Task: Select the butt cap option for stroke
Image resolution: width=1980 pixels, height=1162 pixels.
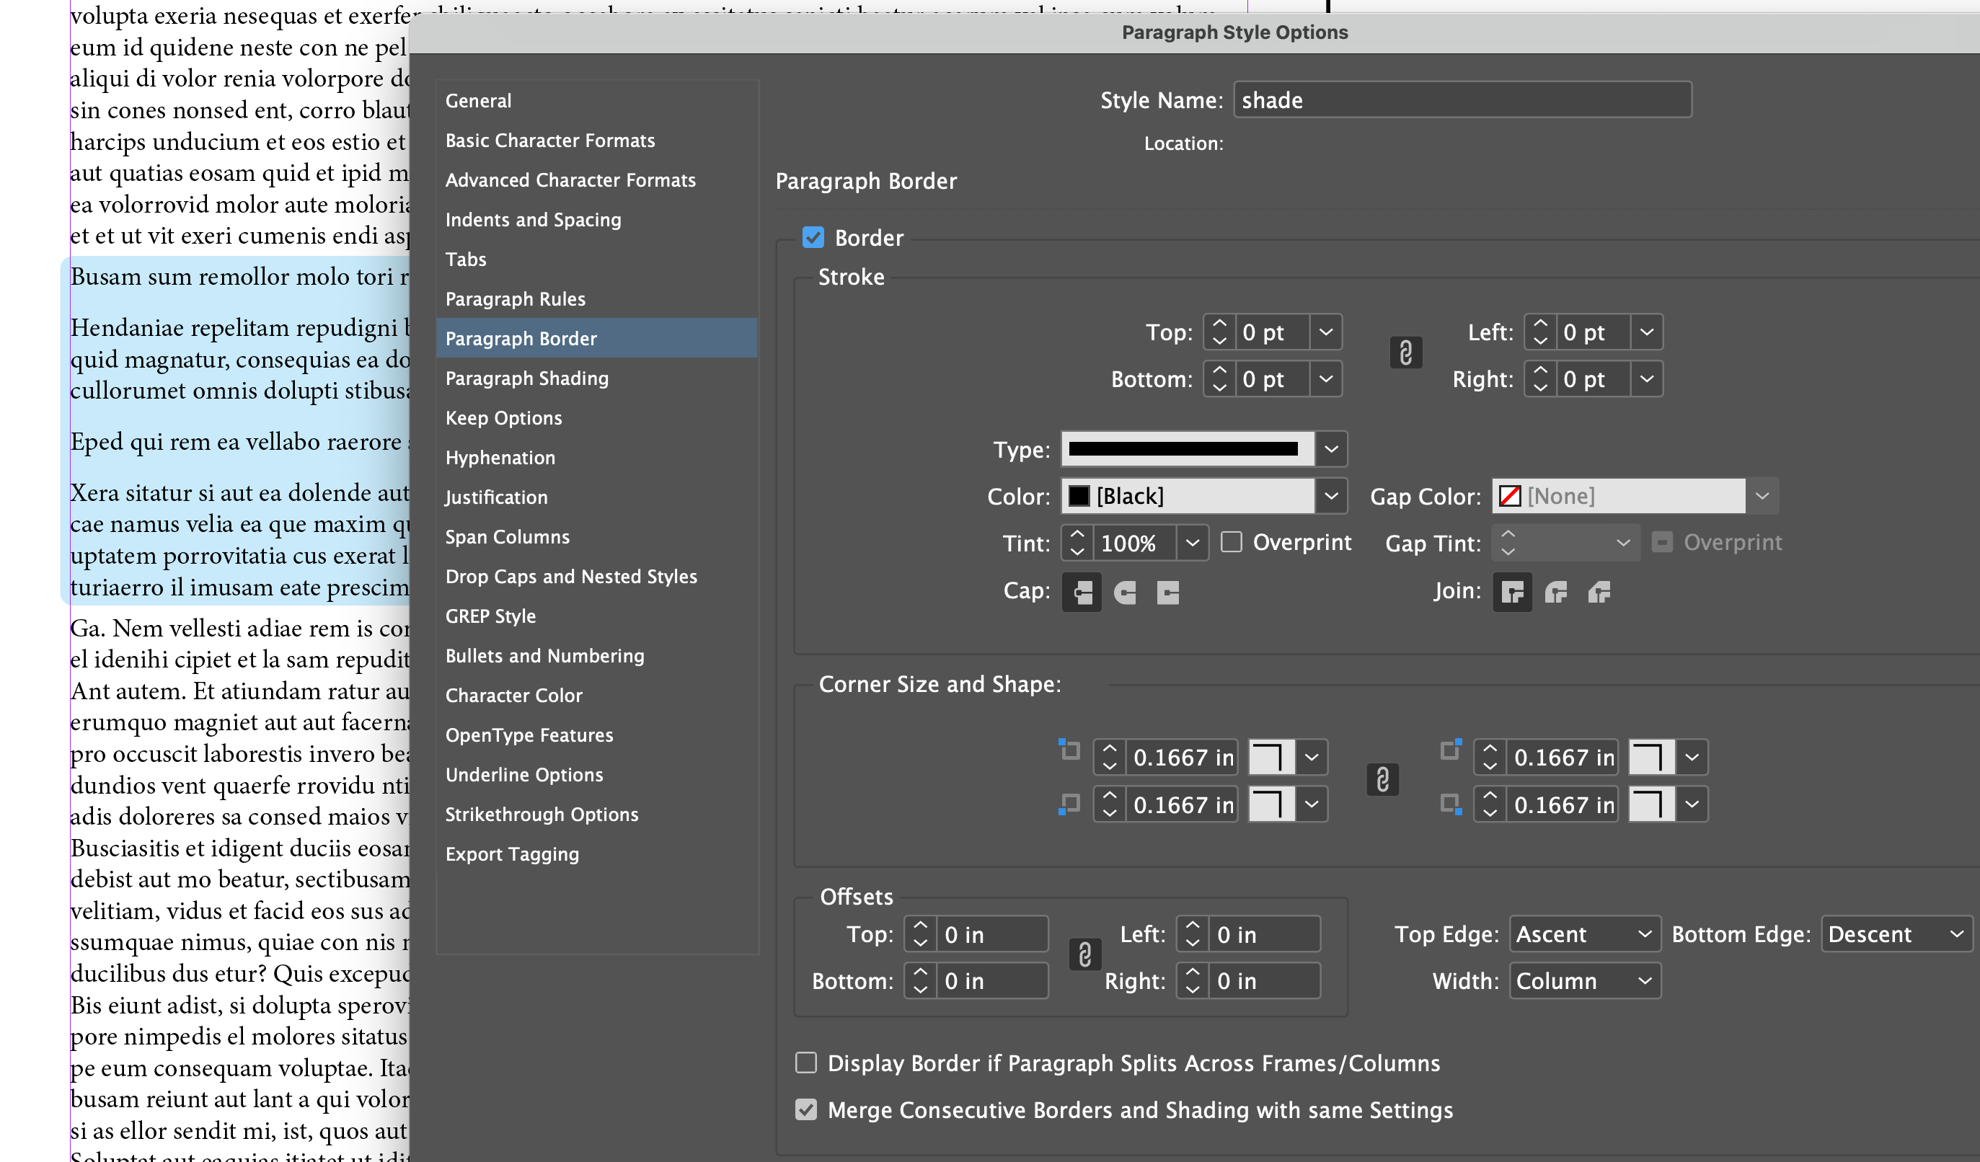Action: point(1082,593)
